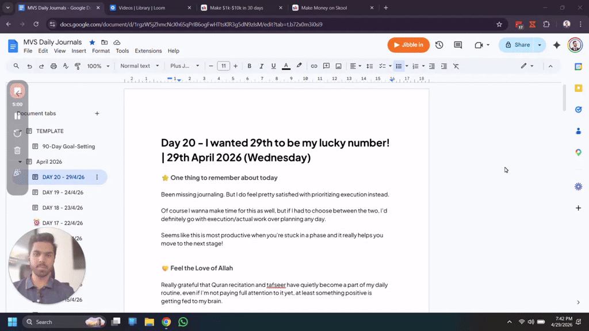Click the font size field
The image size is (589, 331).
[224, 66]
